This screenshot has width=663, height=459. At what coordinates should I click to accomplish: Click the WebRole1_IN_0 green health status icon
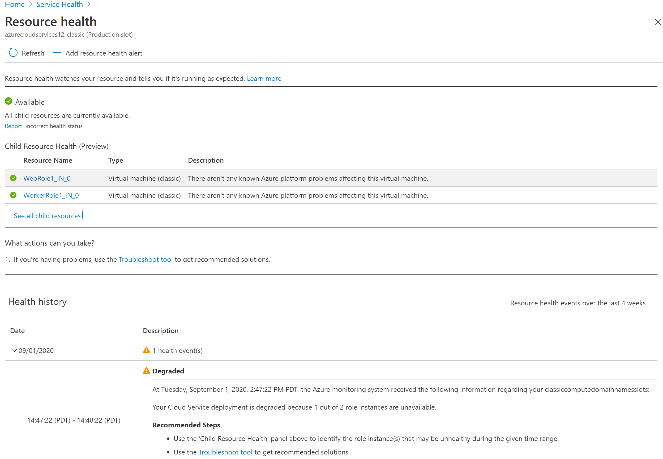click(x=14, y=178)
